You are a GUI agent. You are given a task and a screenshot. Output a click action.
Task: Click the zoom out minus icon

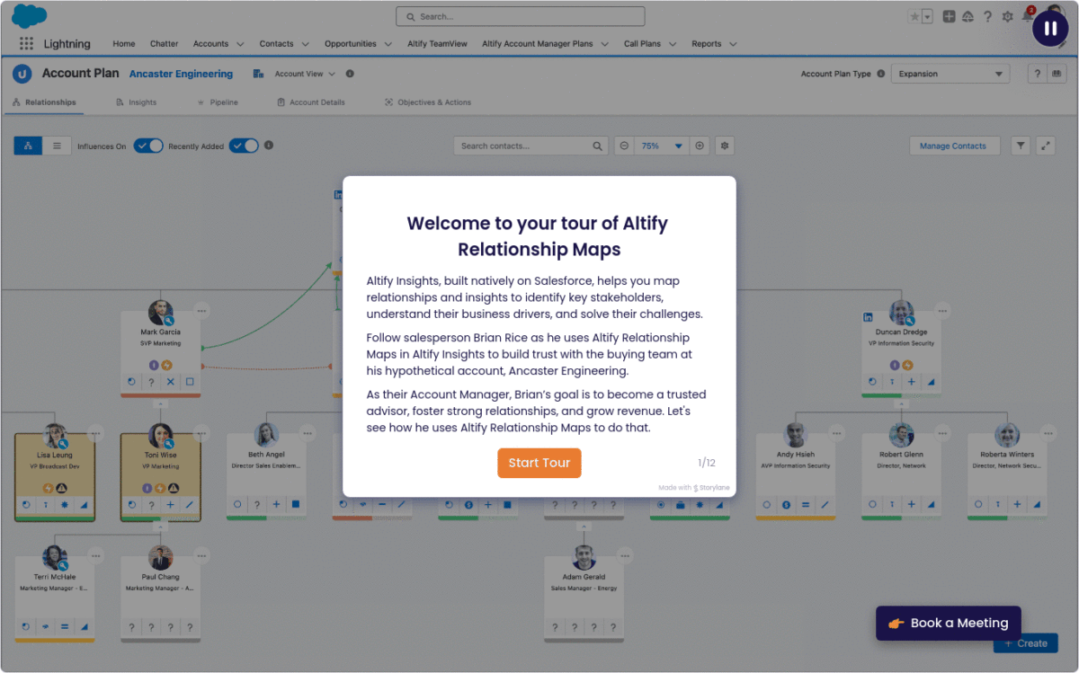[624, 146]
